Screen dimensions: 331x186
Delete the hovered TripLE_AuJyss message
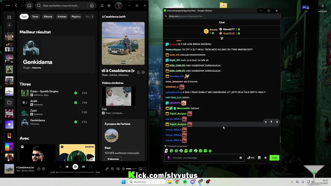click(x=277, y=122)
